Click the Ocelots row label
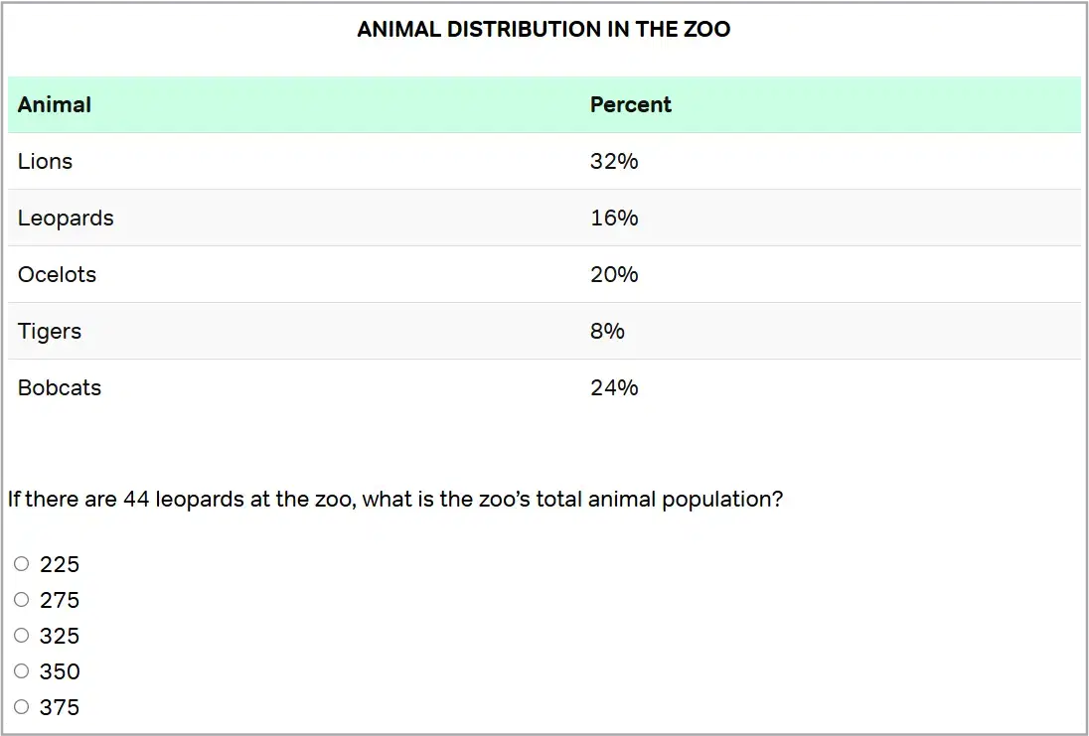This screenshot has width=1089, height=736. (x=58, y=275)
